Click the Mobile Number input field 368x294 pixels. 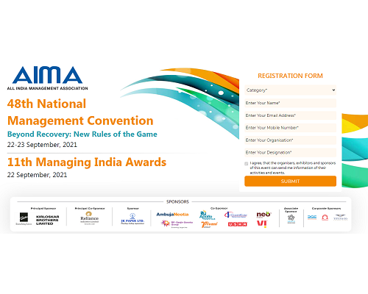click(290, 128)
